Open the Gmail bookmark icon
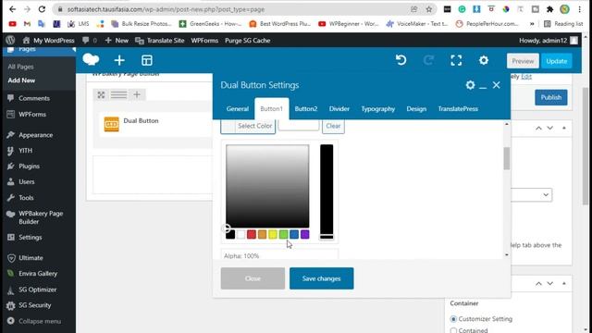The height and width of the screenshot is (333, 592). (27, 24)
